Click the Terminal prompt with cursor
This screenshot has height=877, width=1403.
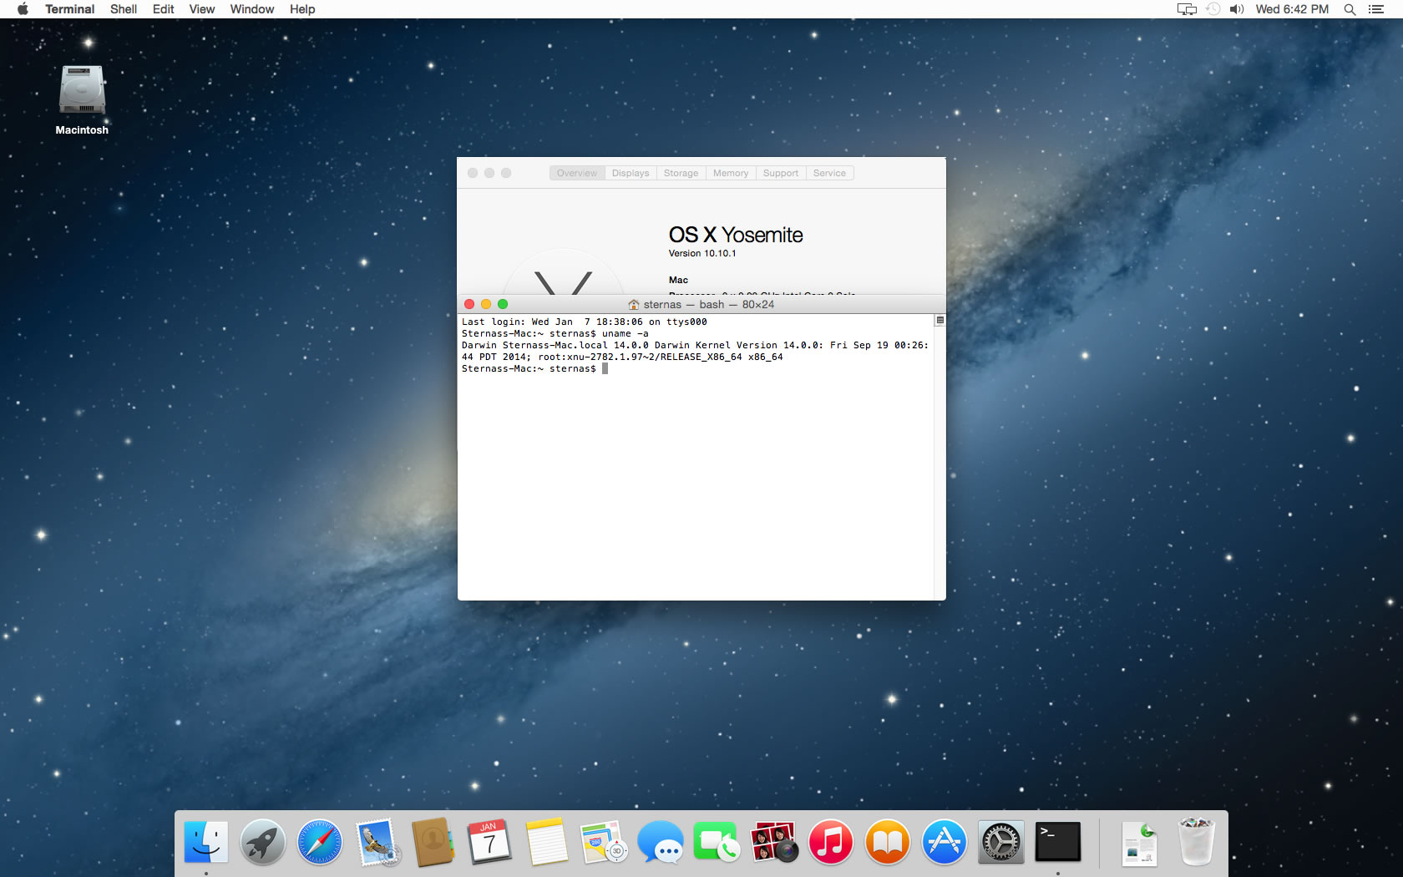coord(534,368)
